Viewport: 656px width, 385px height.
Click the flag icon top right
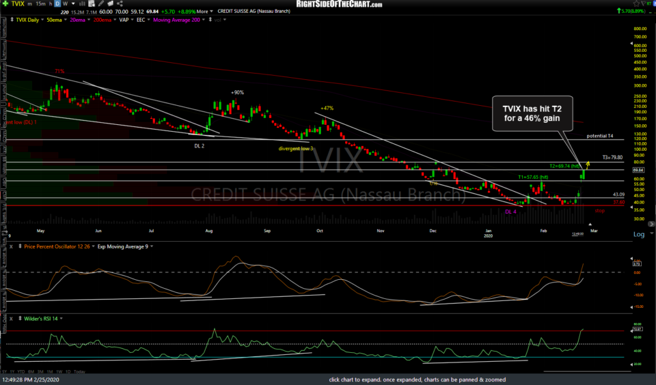(x=644, y=3)
